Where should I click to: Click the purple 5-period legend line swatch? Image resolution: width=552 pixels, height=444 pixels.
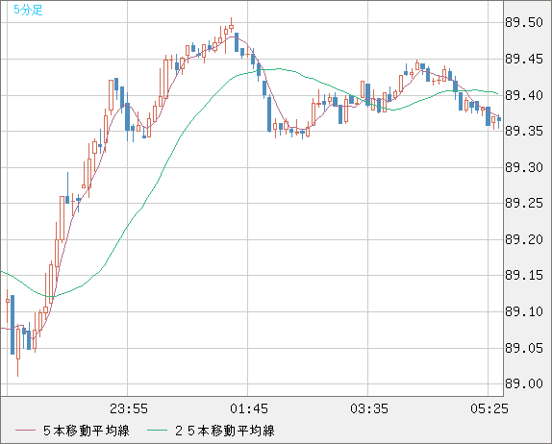[x=25, y=431]
